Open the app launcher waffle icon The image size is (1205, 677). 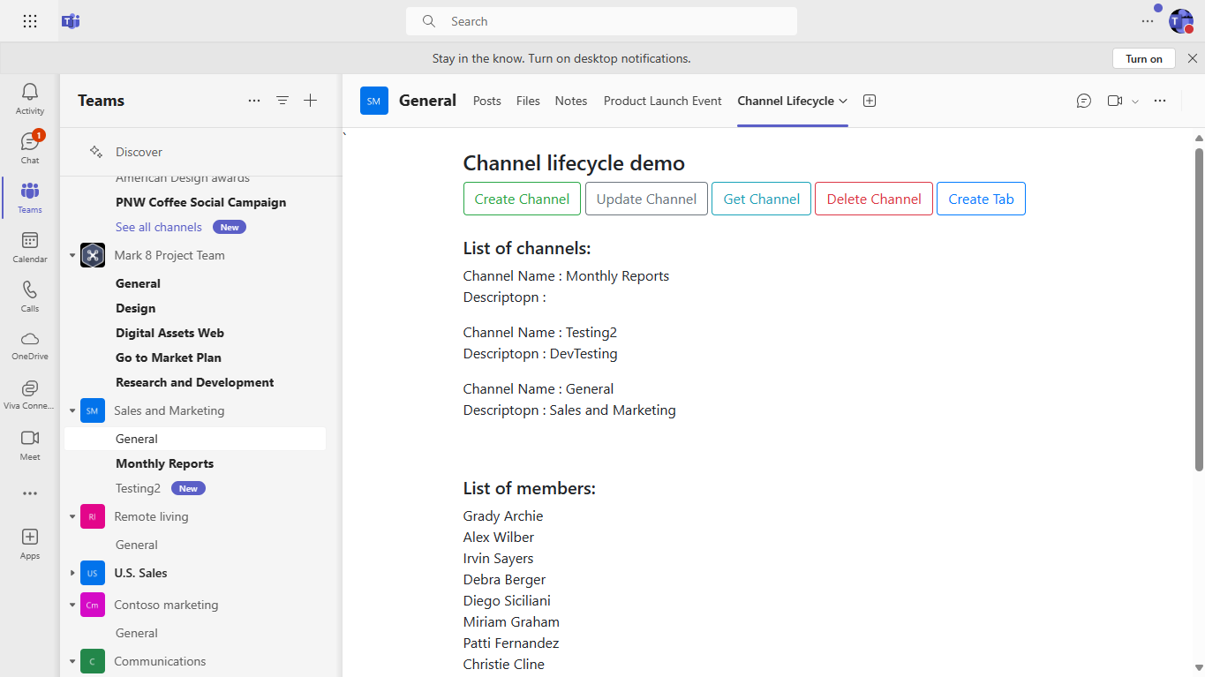(x=30, y=21)
